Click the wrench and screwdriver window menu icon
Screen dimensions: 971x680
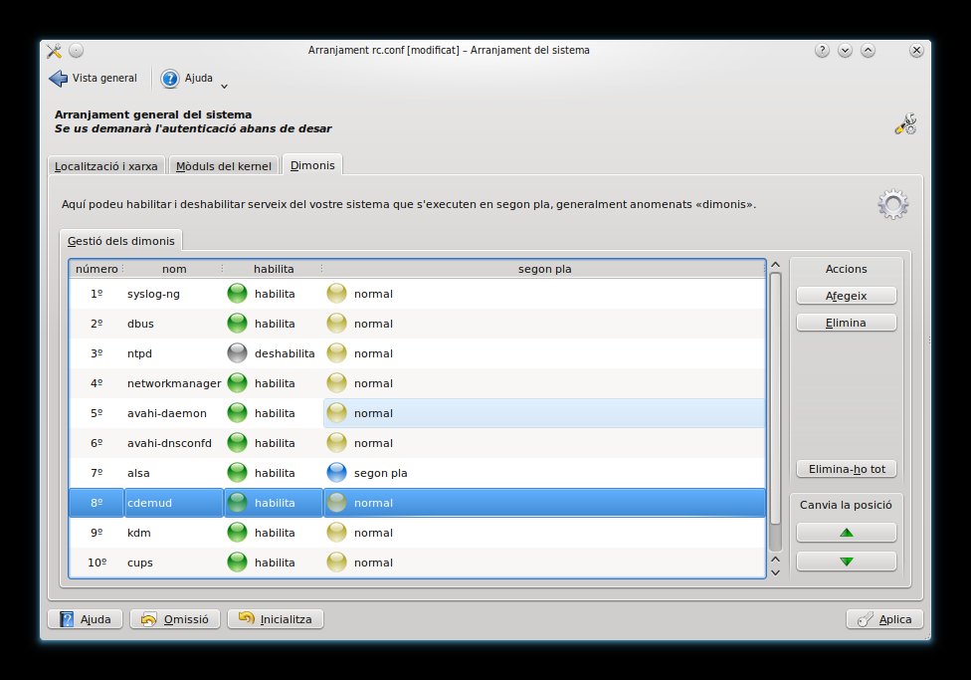coord(54,50)
